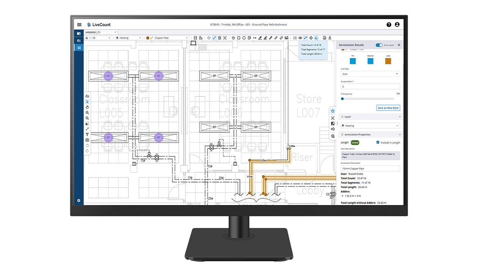Open the Line Style Solid dropdown
This screenshot has width=479, height=269.
[370, 74]
